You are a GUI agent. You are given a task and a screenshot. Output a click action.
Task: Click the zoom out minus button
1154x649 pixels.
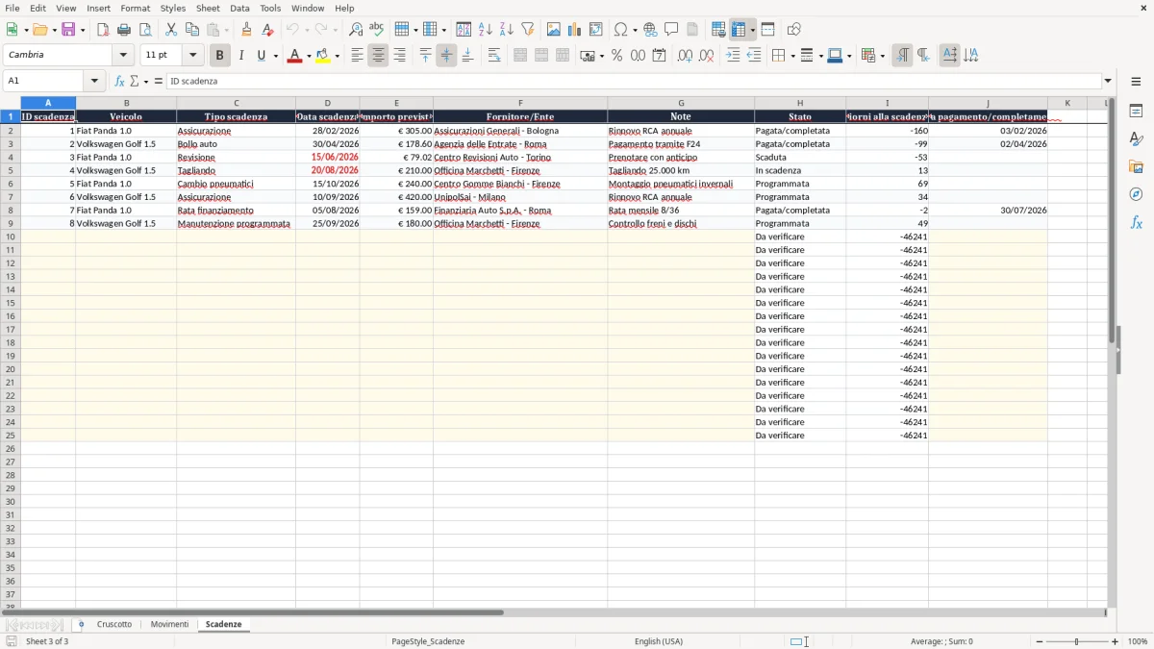coord(1038,641)
